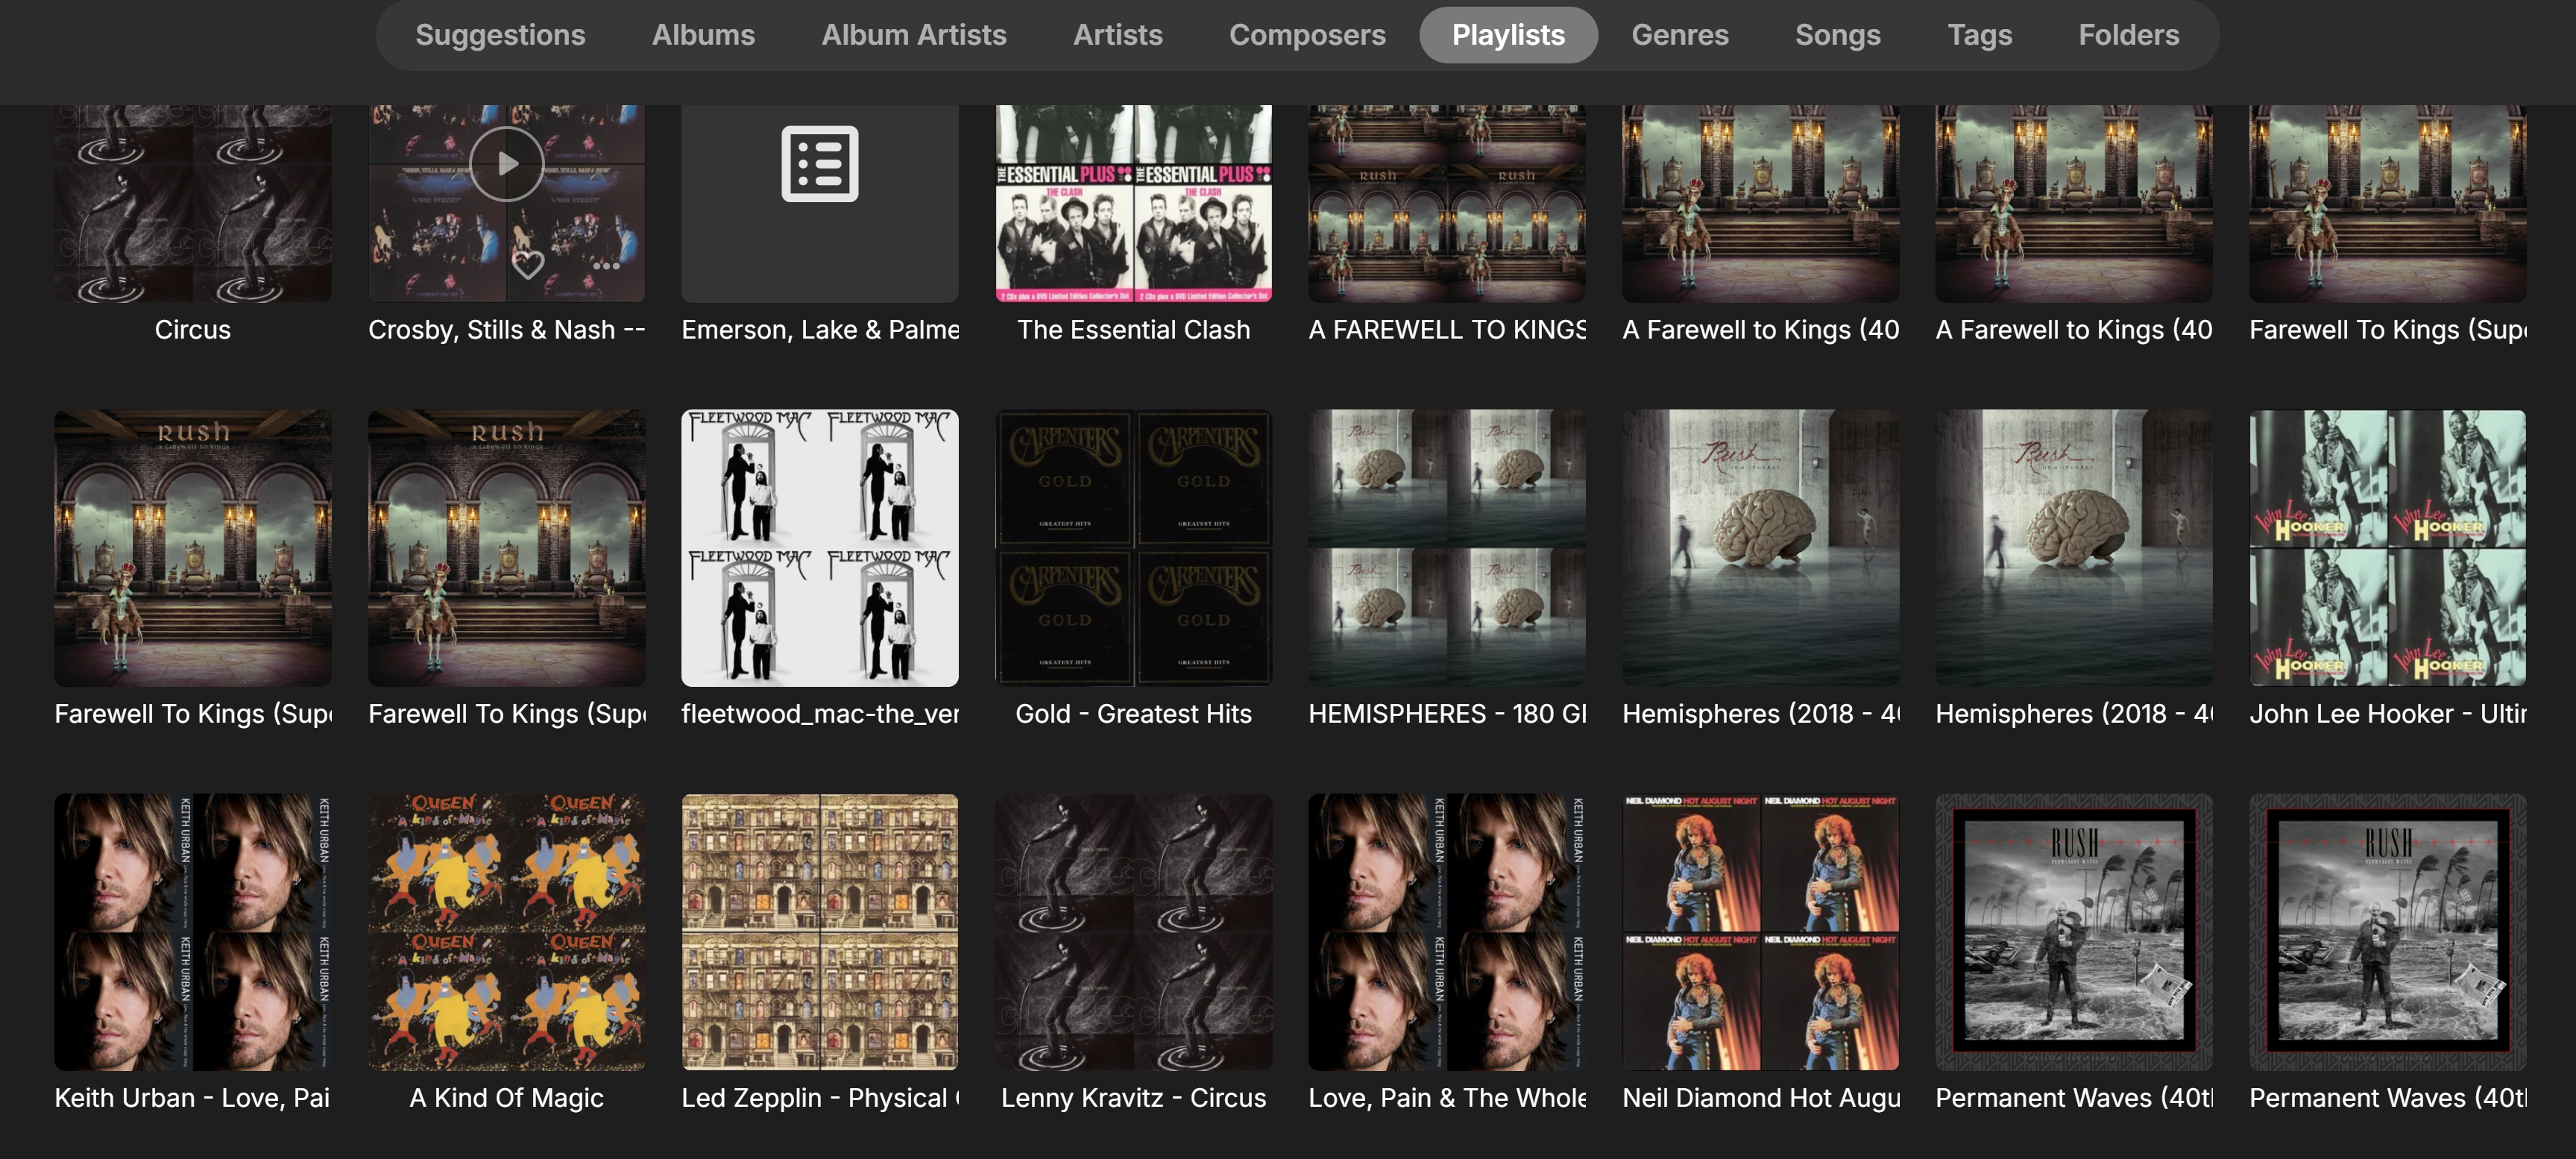Select the Genres tab

click(x=1679, y=35)
